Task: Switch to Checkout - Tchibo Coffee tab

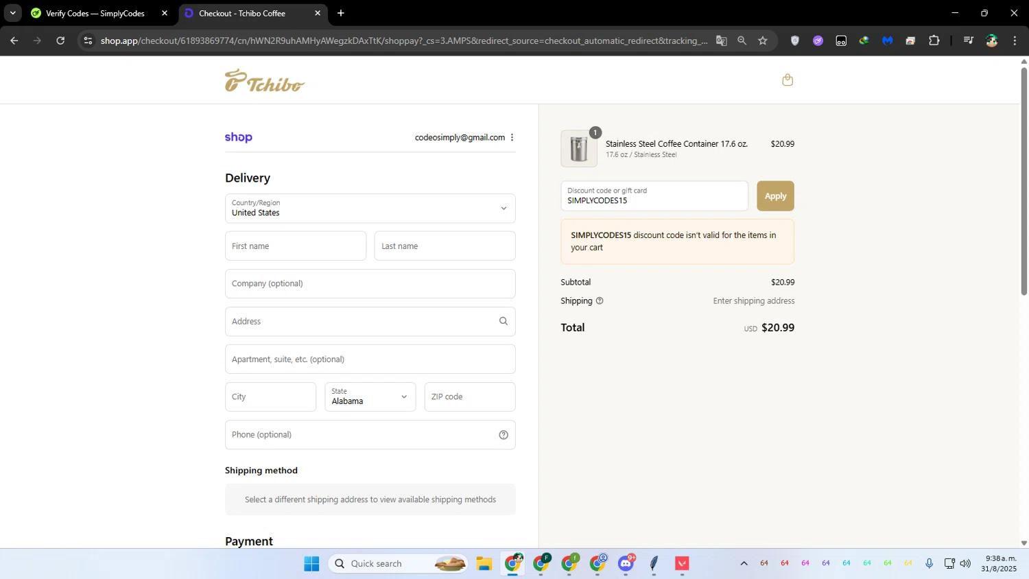Action: (241, 13)
